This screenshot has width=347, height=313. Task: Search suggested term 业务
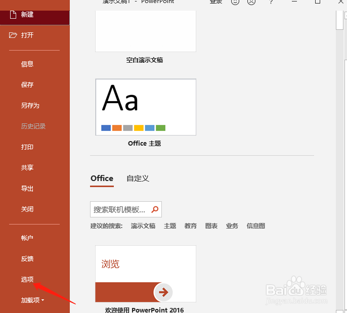click(232, 226)
